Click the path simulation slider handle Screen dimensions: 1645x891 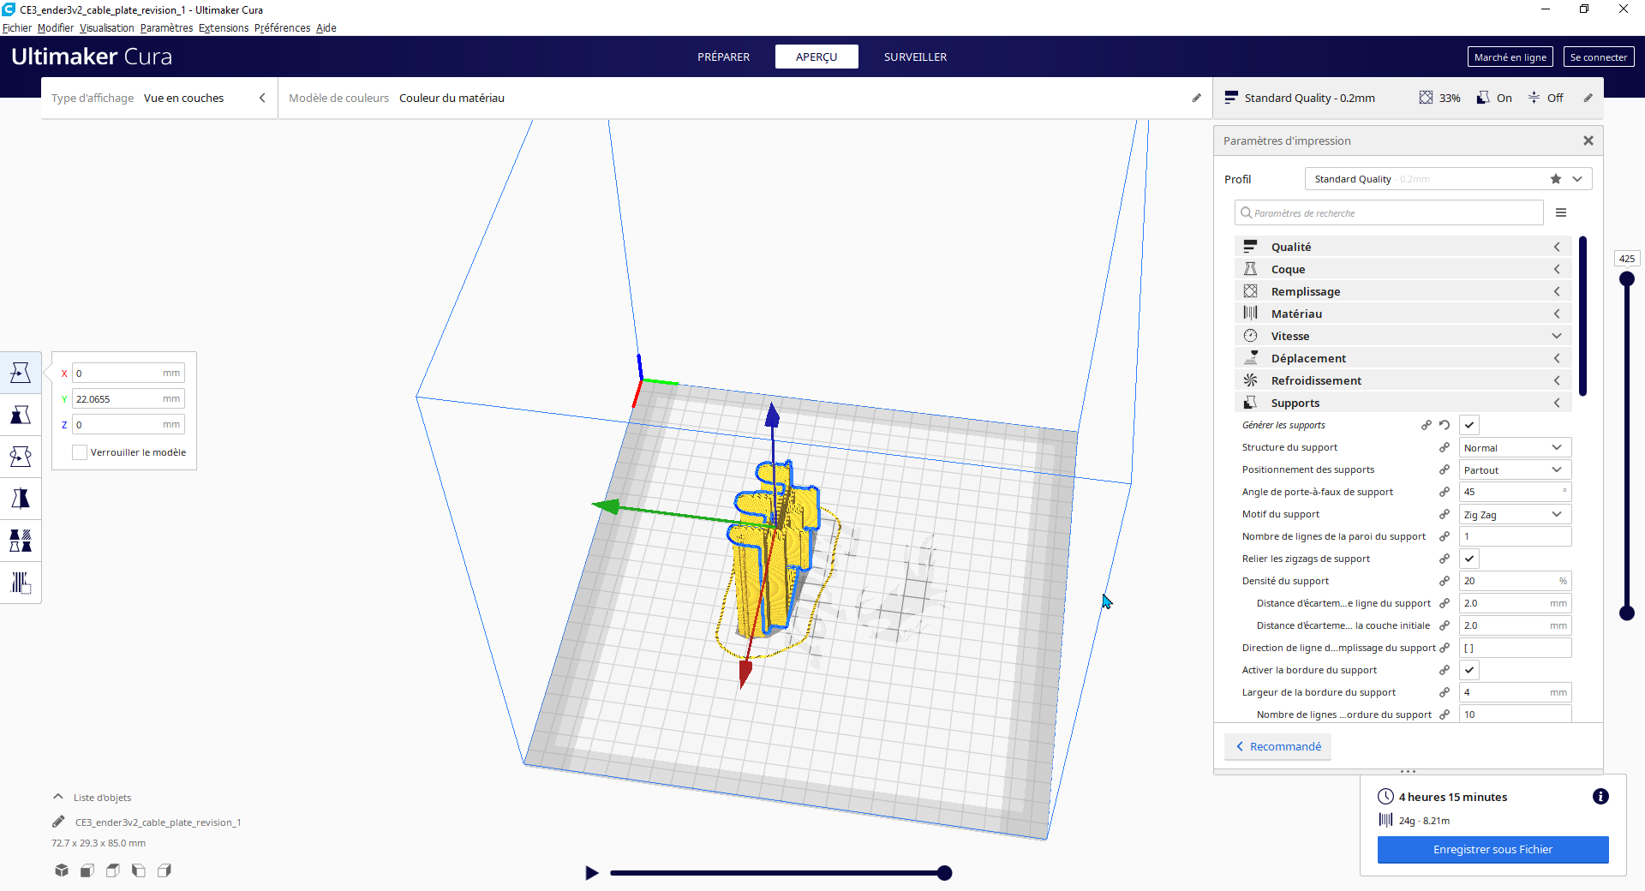point(944,873)
